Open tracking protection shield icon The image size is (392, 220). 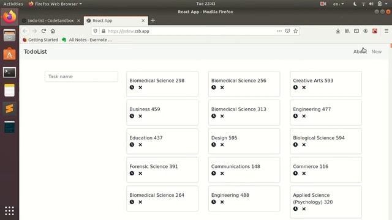coord(96,31)
